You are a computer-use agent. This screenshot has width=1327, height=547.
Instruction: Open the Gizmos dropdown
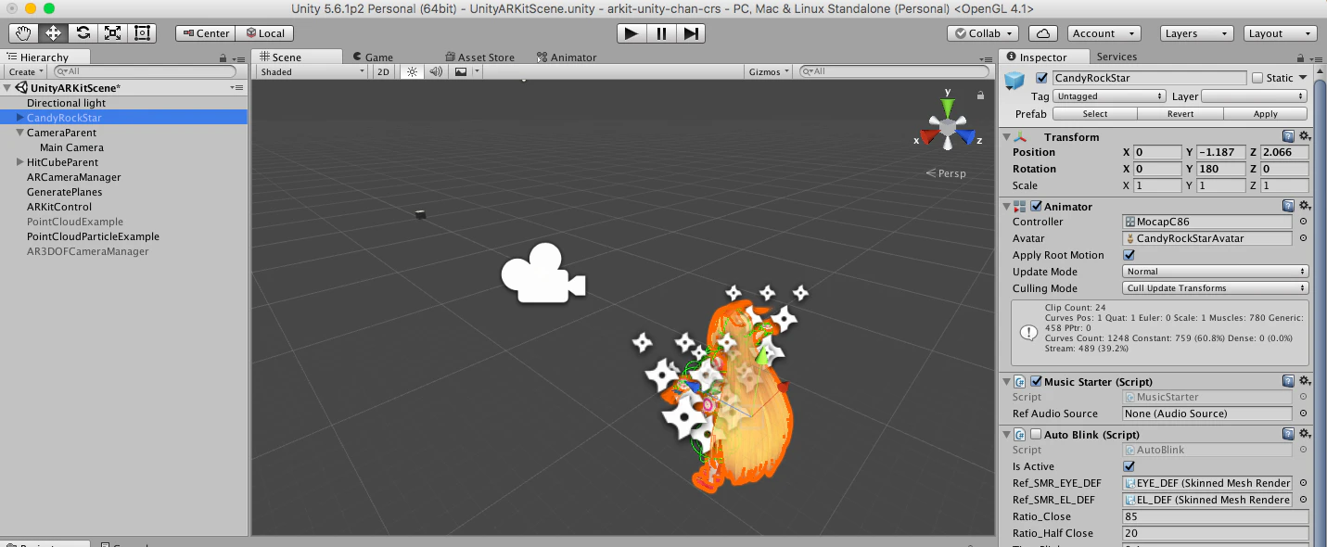point(769,71)
